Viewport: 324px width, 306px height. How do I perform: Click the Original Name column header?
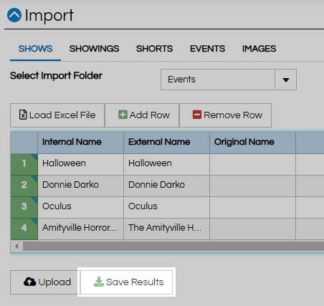pos(252,143)
